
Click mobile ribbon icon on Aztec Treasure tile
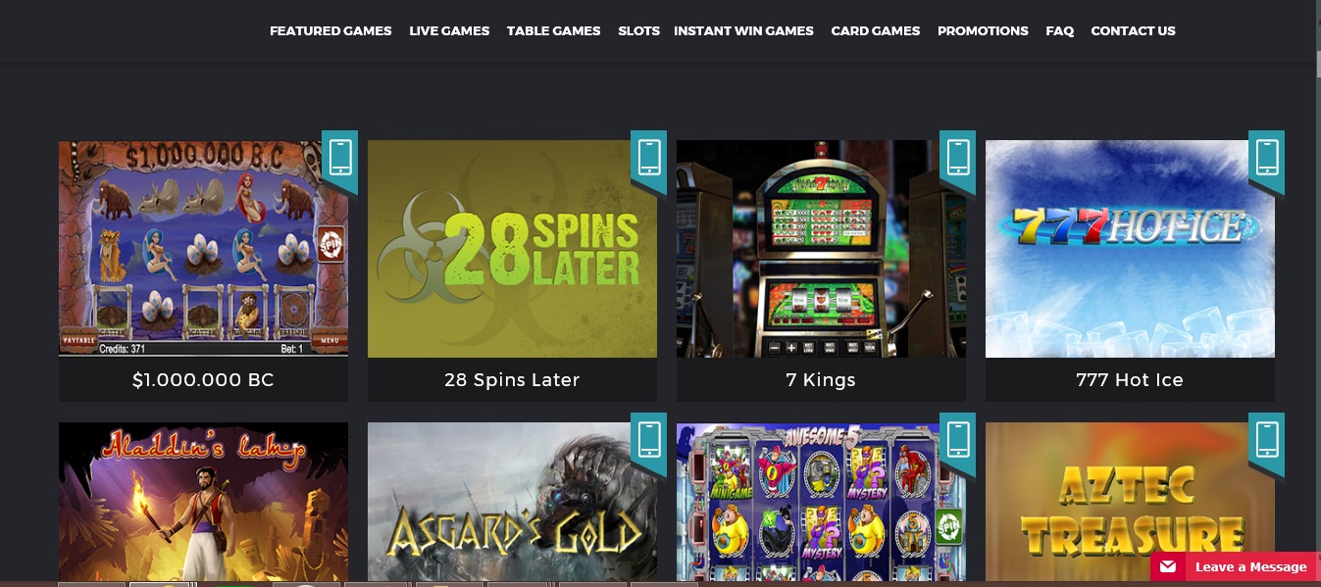click(x=1266, y=441)
